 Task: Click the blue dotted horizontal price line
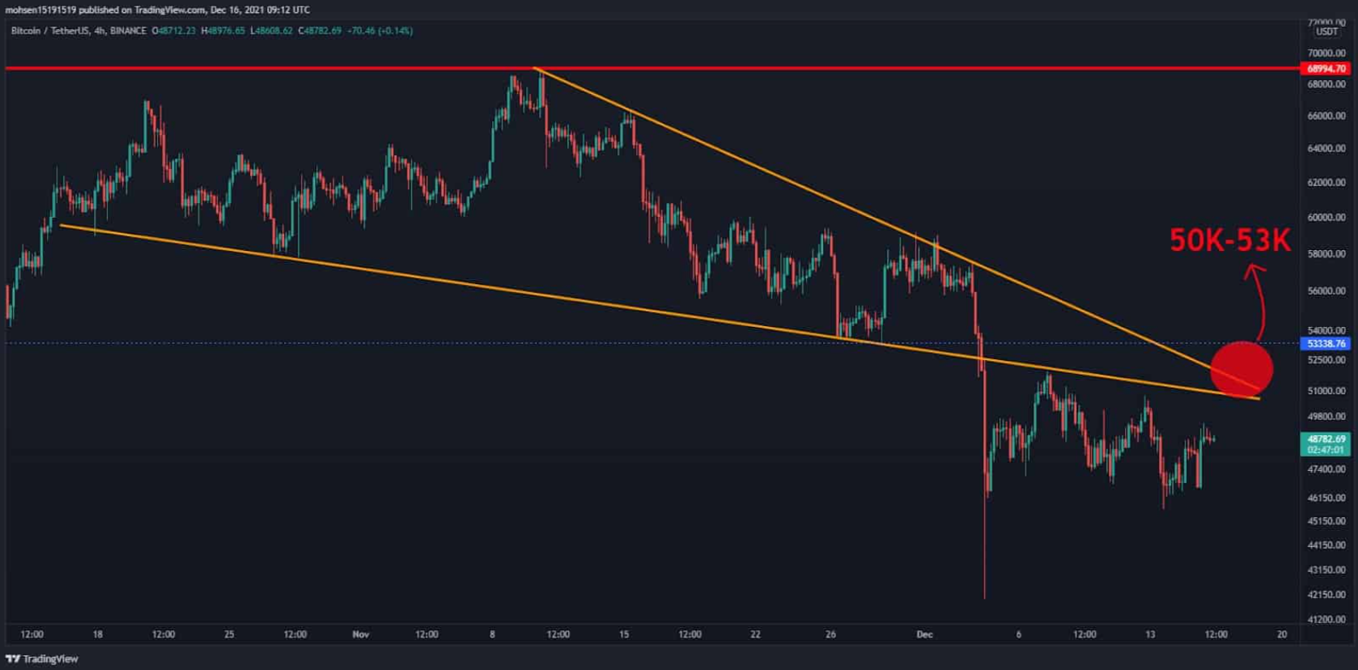point(652,343)
